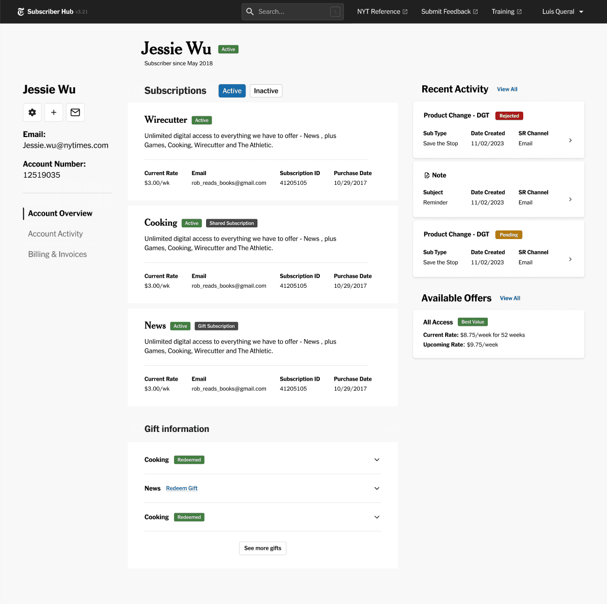Click the search shortcut key icon

(335, 12)
